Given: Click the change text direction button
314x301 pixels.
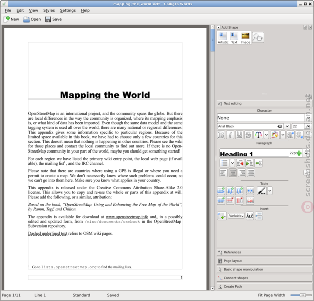Looking at the screenshot, I should tap(258, 163).
